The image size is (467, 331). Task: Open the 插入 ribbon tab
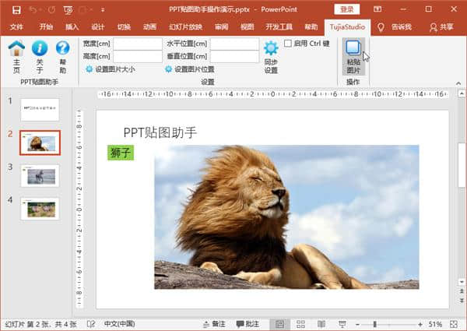(x=72, y=26)
